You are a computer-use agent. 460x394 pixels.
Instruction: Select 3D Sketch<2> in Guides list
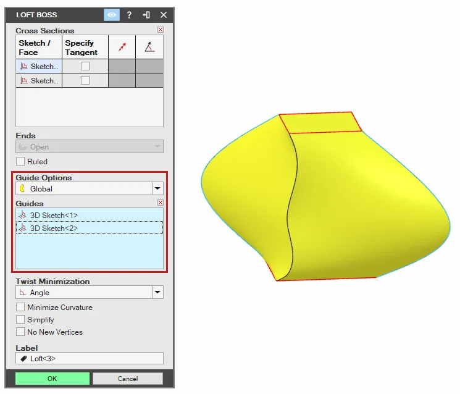(90, 228)
